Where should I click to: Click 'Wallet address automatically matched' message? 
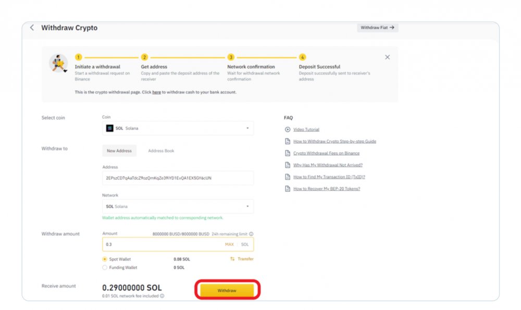(163, 218)
